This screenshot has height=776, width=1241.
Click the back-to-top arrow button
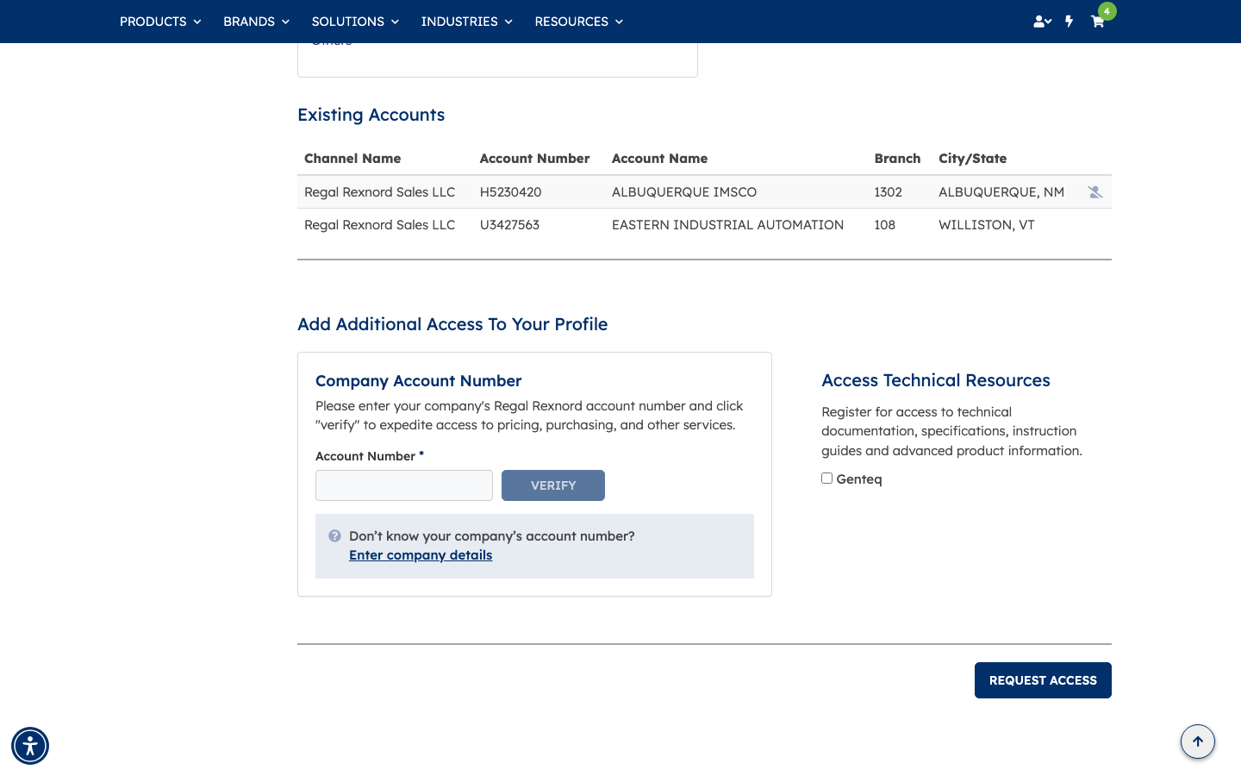click(x=1198, y=742)
